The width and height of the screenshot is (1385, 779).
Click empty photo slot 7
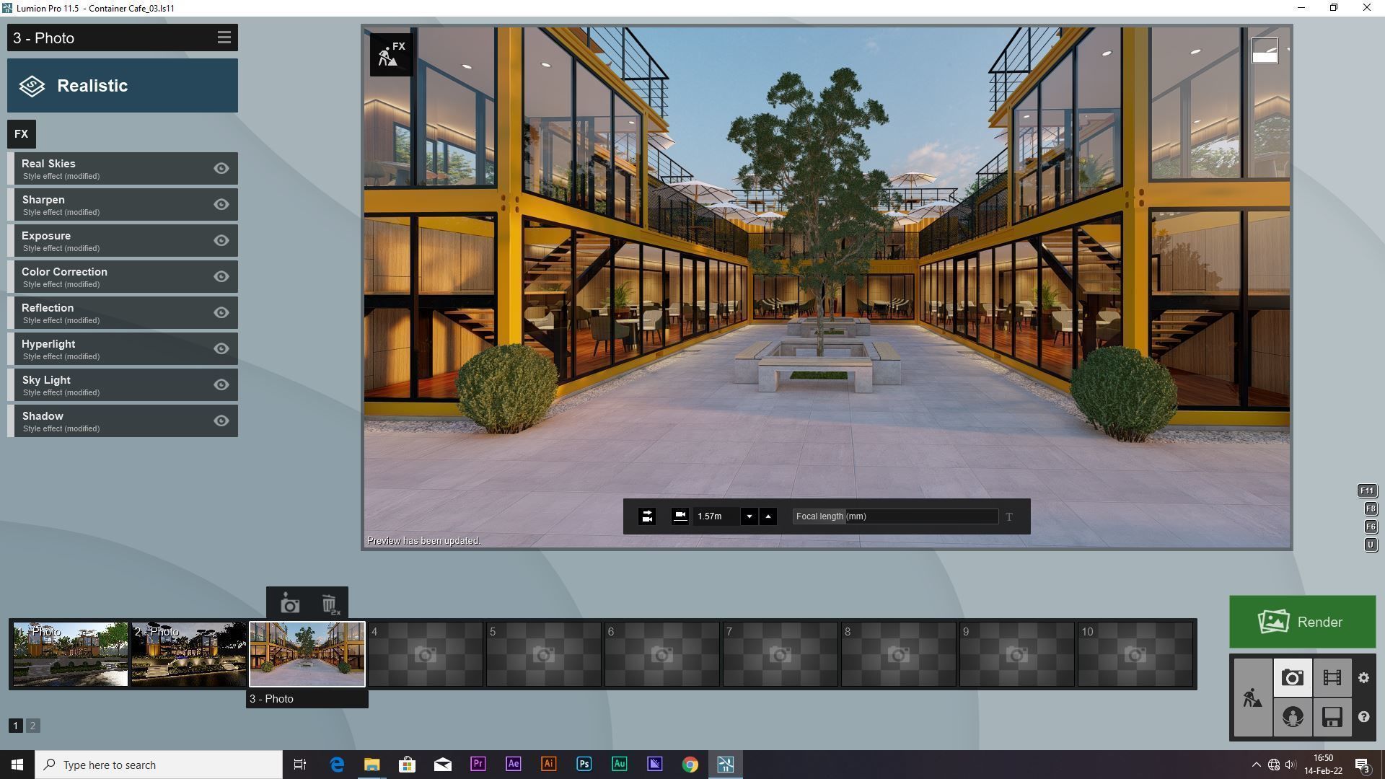pos(781,654)
